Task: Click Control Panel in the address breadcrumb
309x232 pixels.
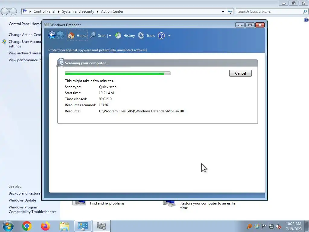Action: pos(44,11)
